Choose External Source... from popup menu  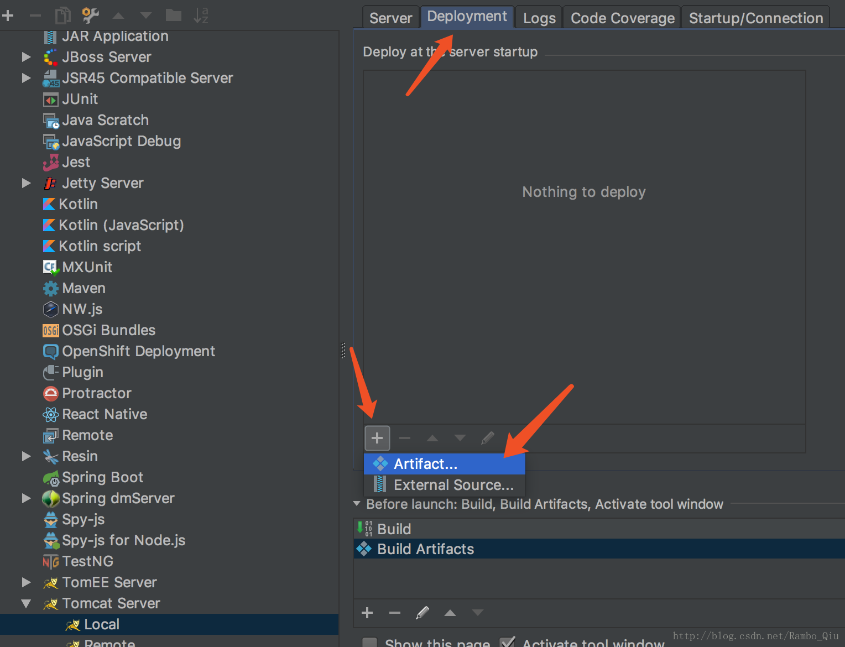click(x=444, y=485)
